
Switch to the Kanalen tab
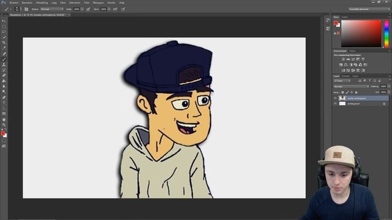tap(345, 76)
